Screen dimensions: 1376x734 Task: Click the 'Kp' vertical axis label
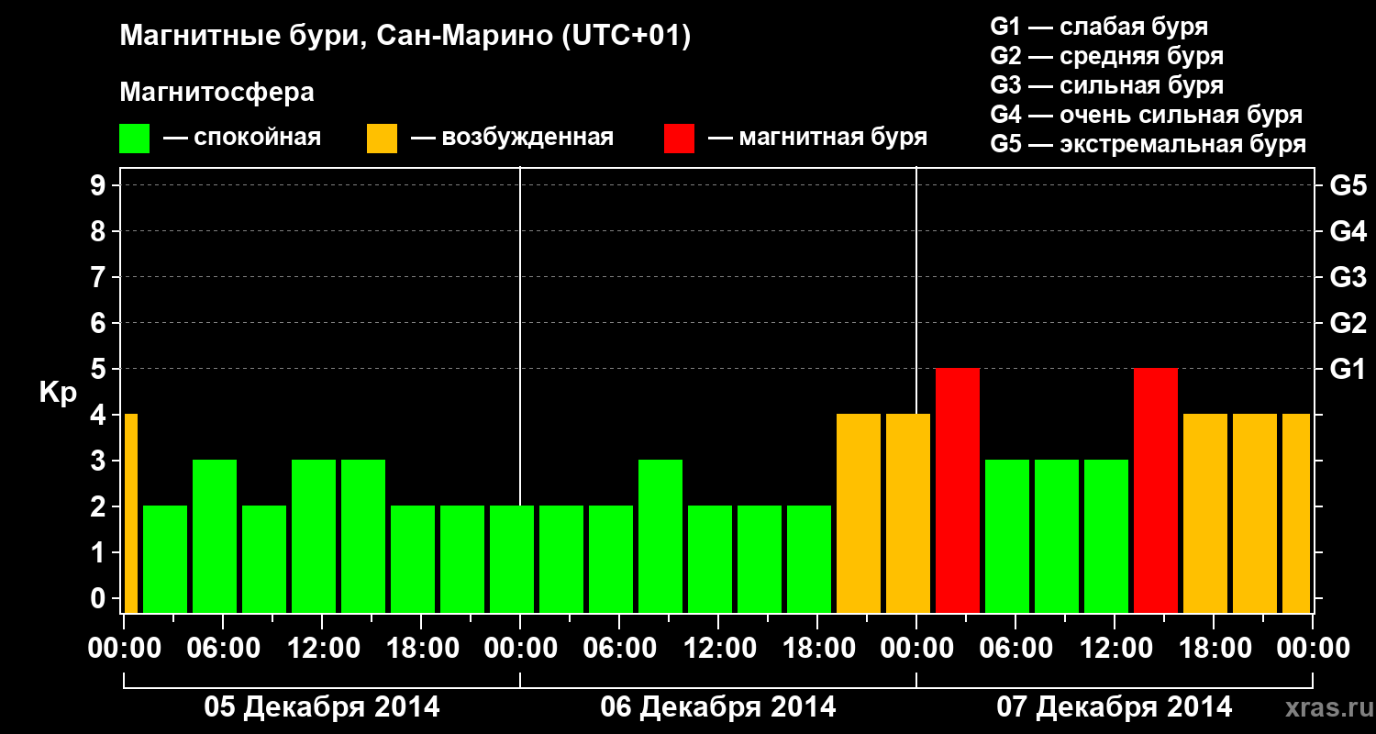tap(58, 394)
